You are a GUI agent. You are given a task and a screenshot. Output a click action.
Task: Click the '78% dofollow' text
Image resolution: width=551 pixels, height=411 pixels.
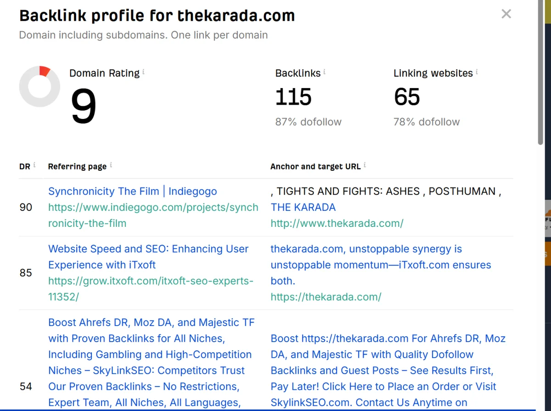[427, 122]
